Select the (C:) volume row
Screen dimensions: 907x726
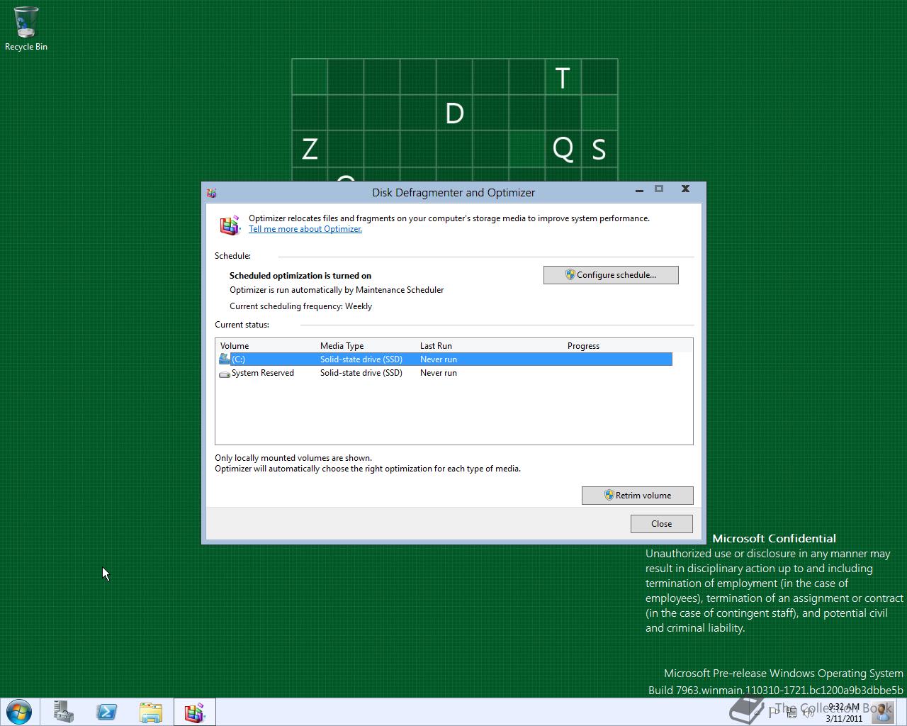coord(445,359)
